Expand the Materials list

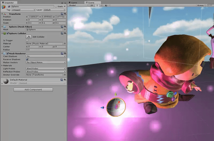2,65
